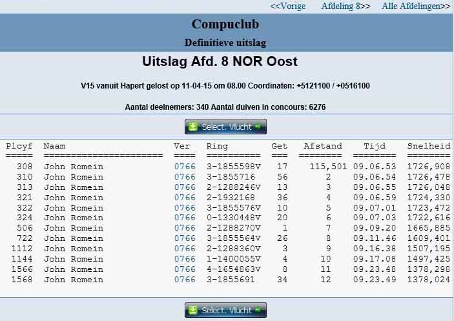This screenshot has height=321, width=454.
Task: Click the Ver column header
Action: [182, 146]
